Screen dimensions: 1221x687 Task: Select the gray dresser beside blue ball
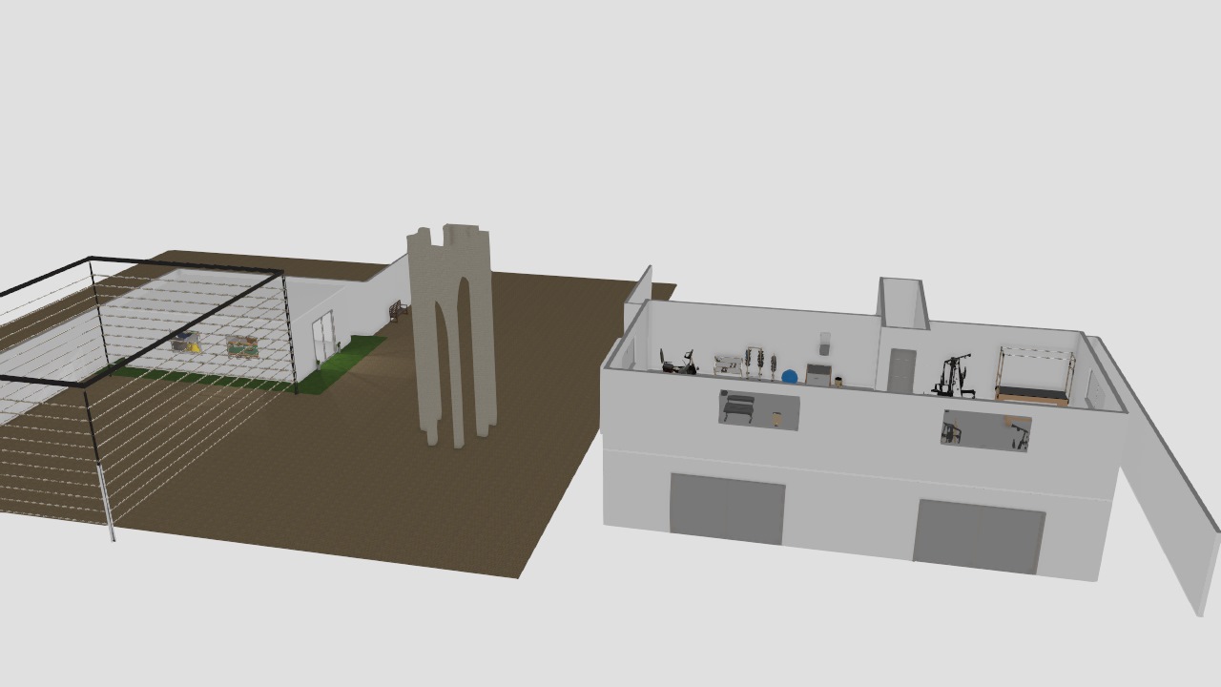(x=818, y=374)
